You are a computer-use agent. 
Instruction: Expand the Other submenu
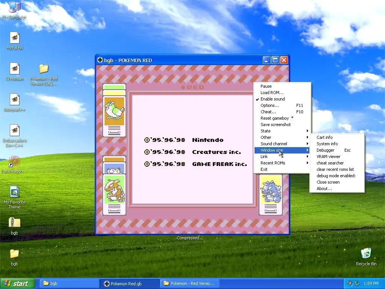282,137
